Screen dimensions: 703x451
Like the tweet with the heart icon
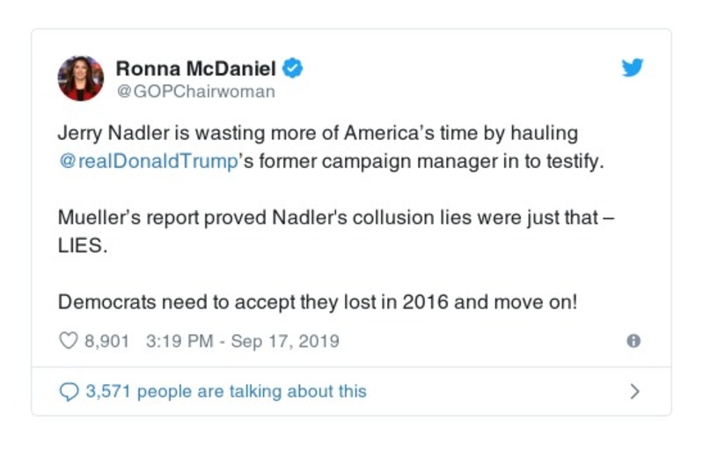[69, 341]
